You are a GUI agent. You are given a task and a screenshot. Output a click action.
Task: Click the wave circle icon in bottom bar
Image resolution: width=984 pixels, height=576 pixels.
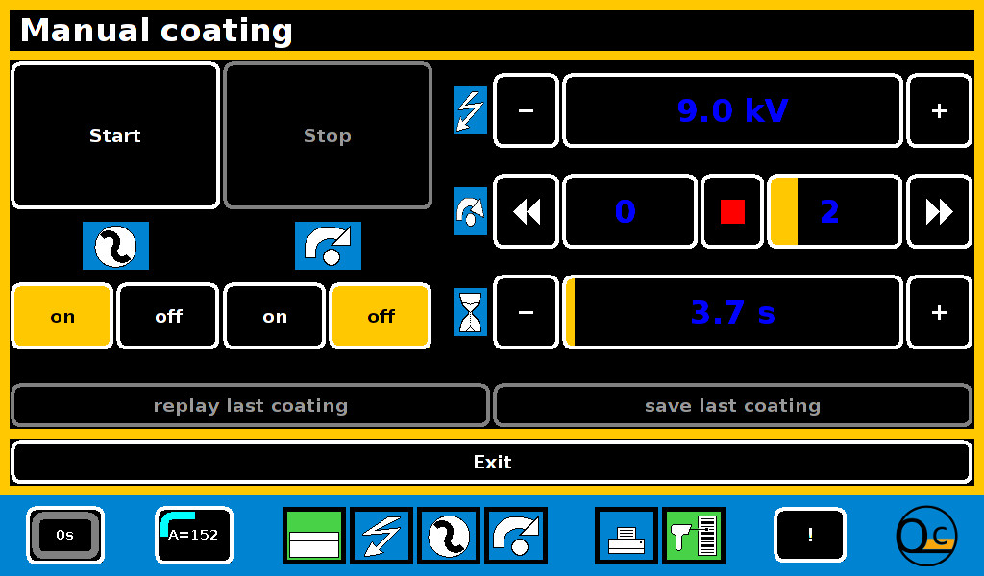pyautogui.click(x=449, y=536)
